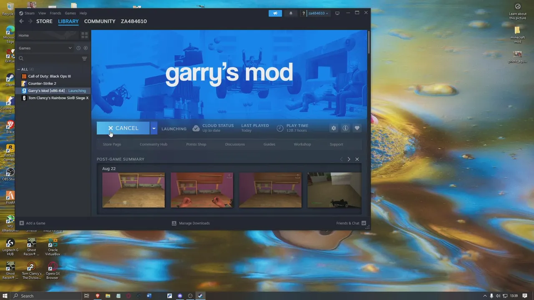The height and width of the screenshot is (300, 534).
Task: Open Brave browser from the taskbar
Action: (98, 296)
